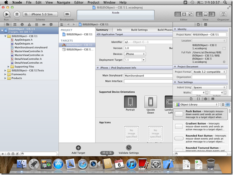Click the Stop button in toolbar
The height and width of the screenshot is (175, 233).
[17, 14]
